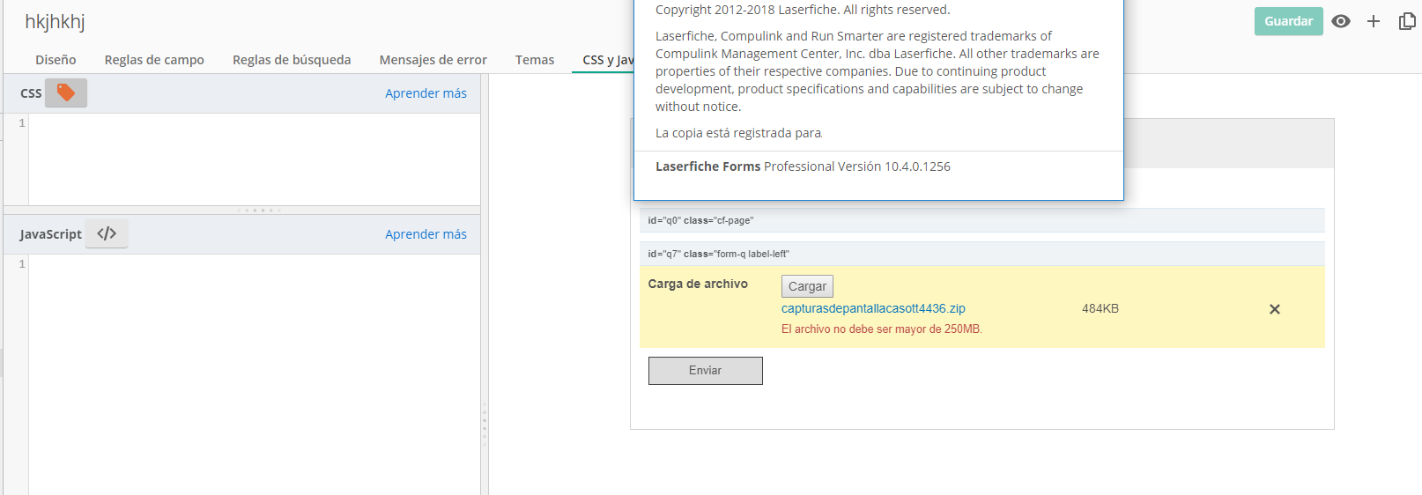Click the Copyright 2012-2018 Laserfiche line
The height and width of the screenshot is (495, 1422).
point(803,10)
